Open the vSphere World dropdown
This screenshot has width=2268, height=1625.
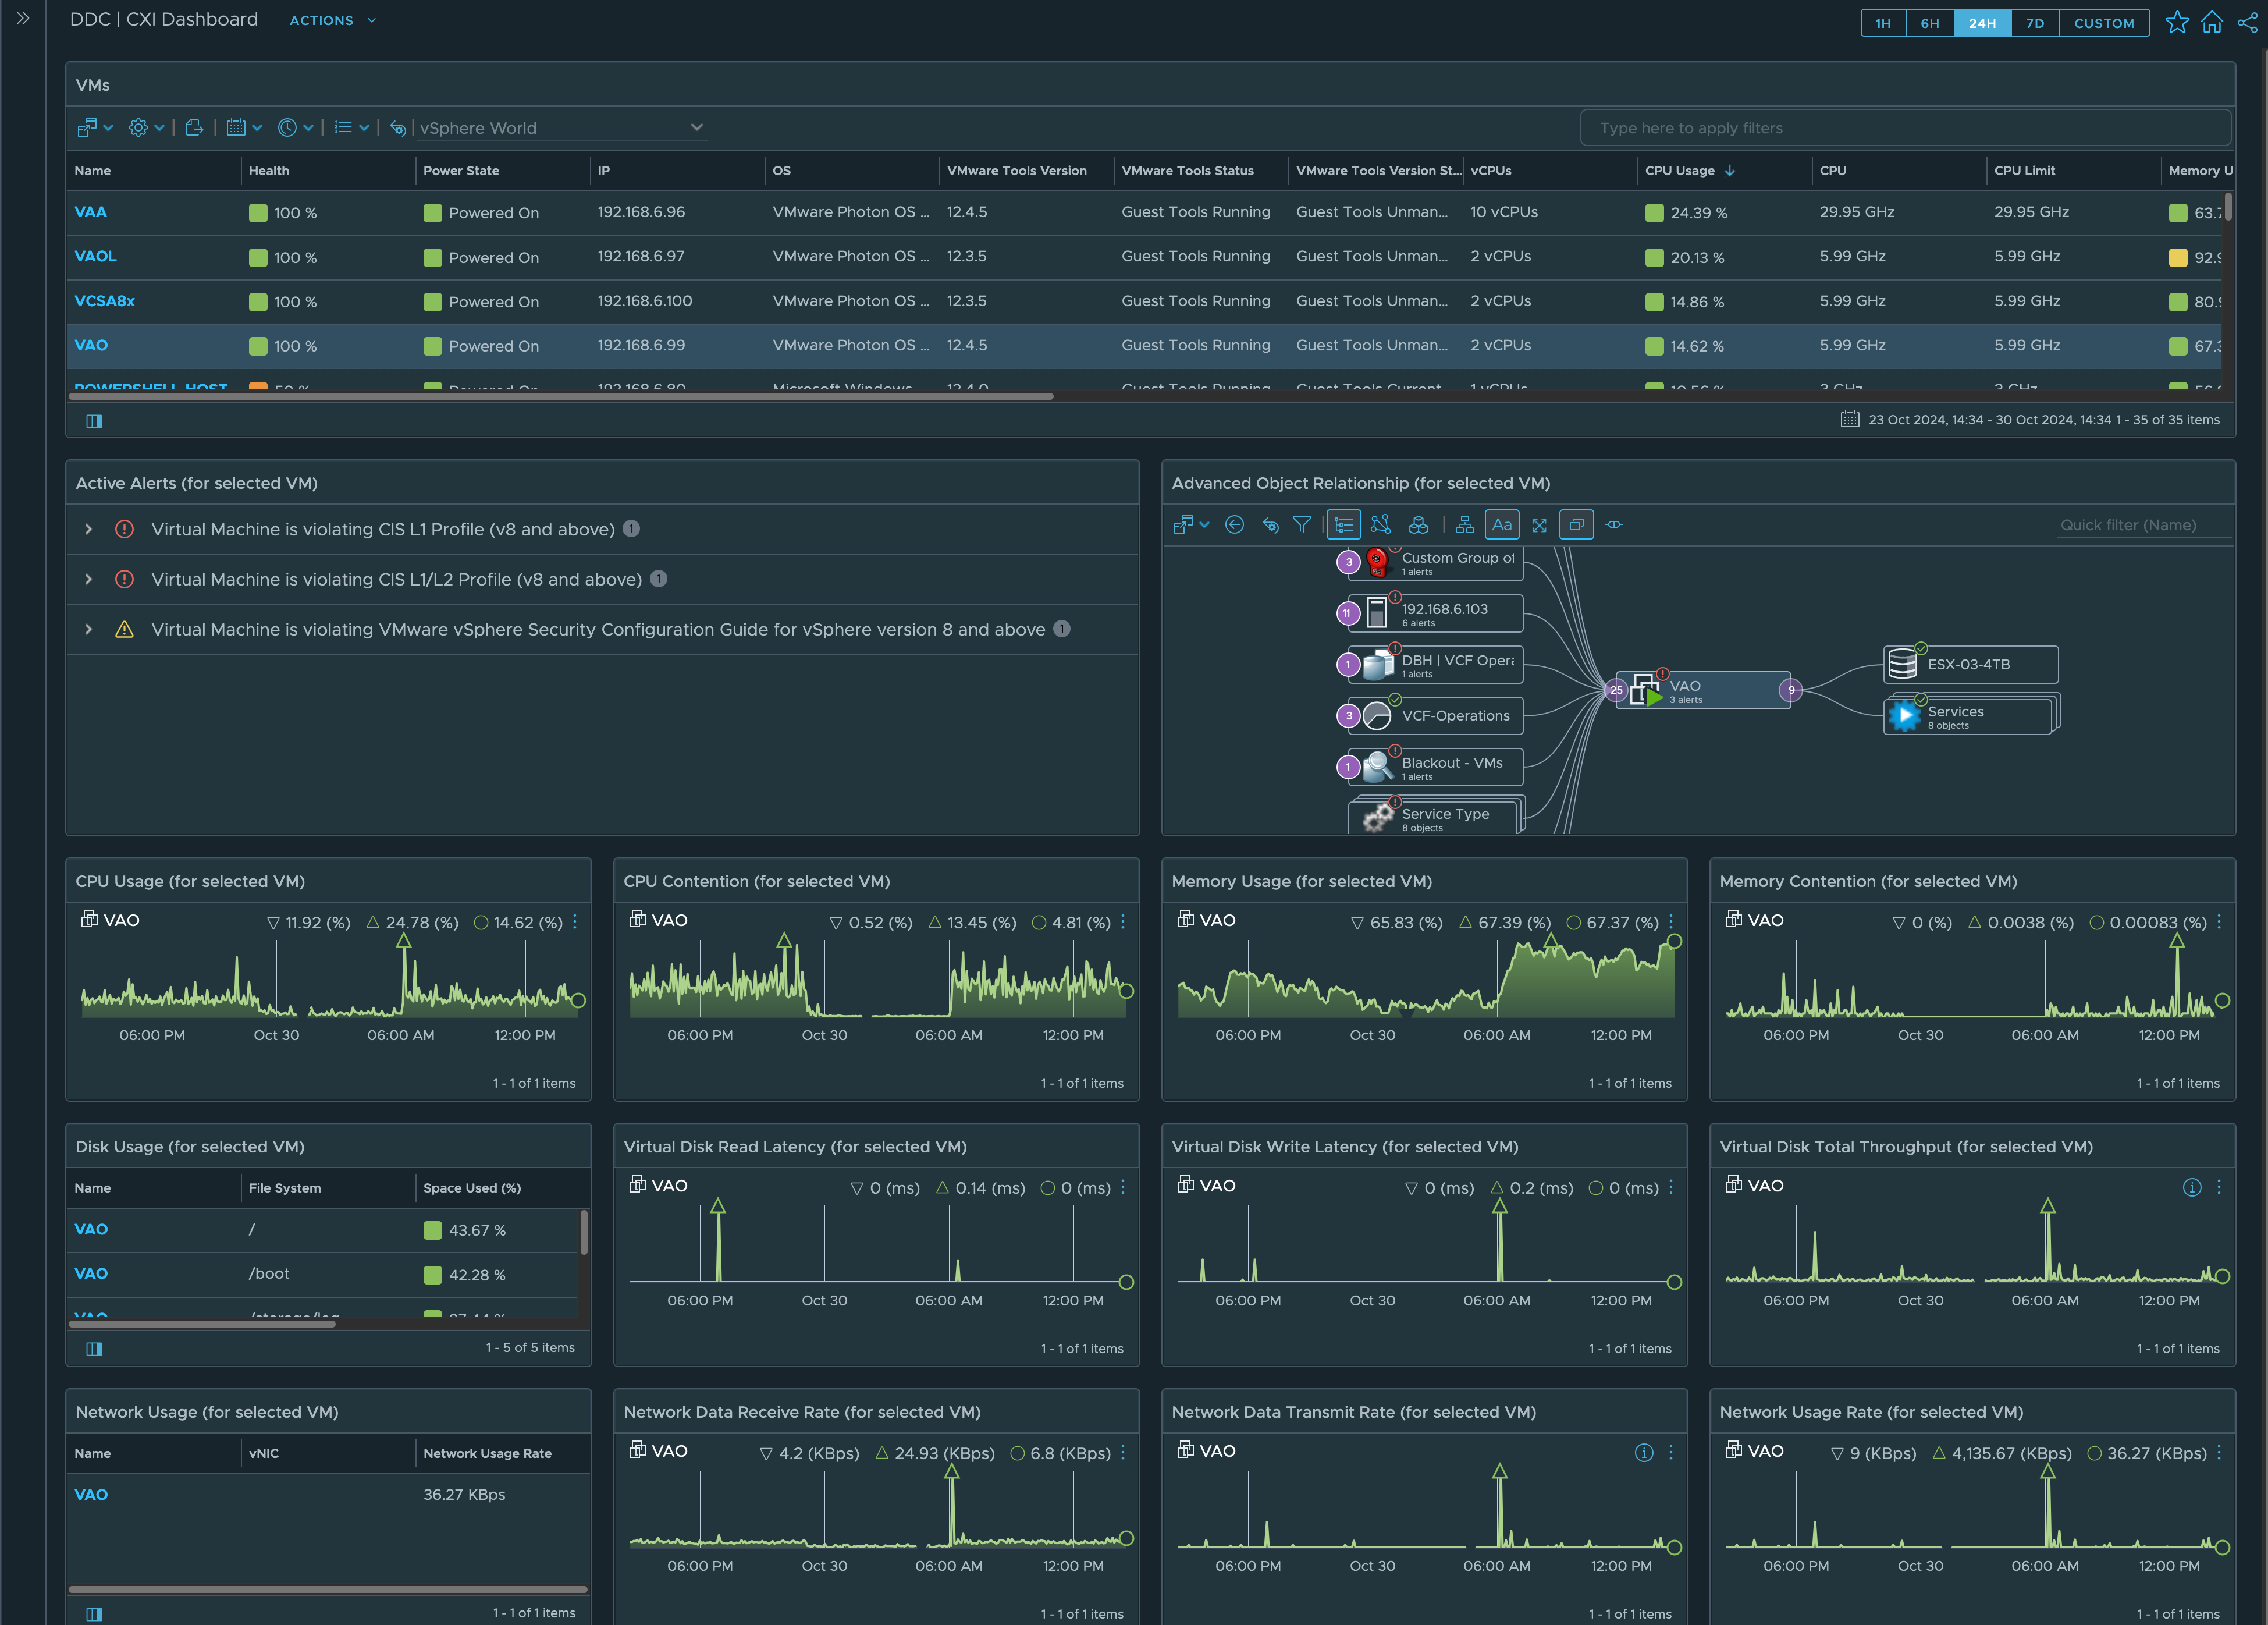[560, 128]
